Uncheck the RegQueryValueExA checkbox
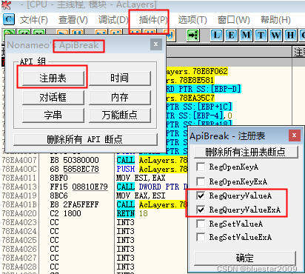The image size is (305, 274). coord(201,210)
